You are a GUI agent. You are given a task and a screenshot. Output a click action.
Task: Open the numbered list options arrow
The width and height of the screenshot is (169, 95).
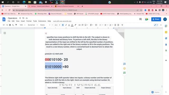[x=113, y=25]
